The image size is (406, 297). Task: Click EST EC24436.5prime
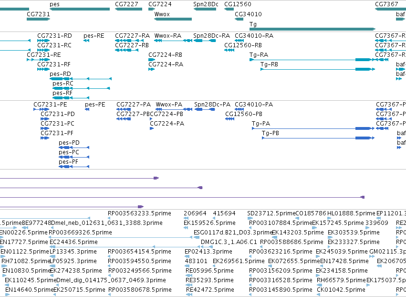(x=73, y=242)
